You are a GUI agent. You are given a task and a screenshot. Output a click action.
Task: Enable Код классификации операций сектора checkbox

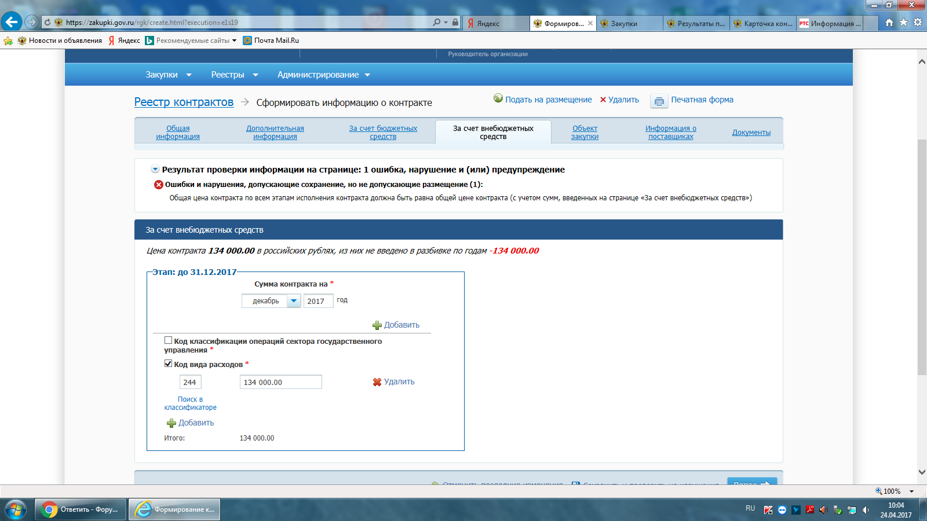click(169, 340)
